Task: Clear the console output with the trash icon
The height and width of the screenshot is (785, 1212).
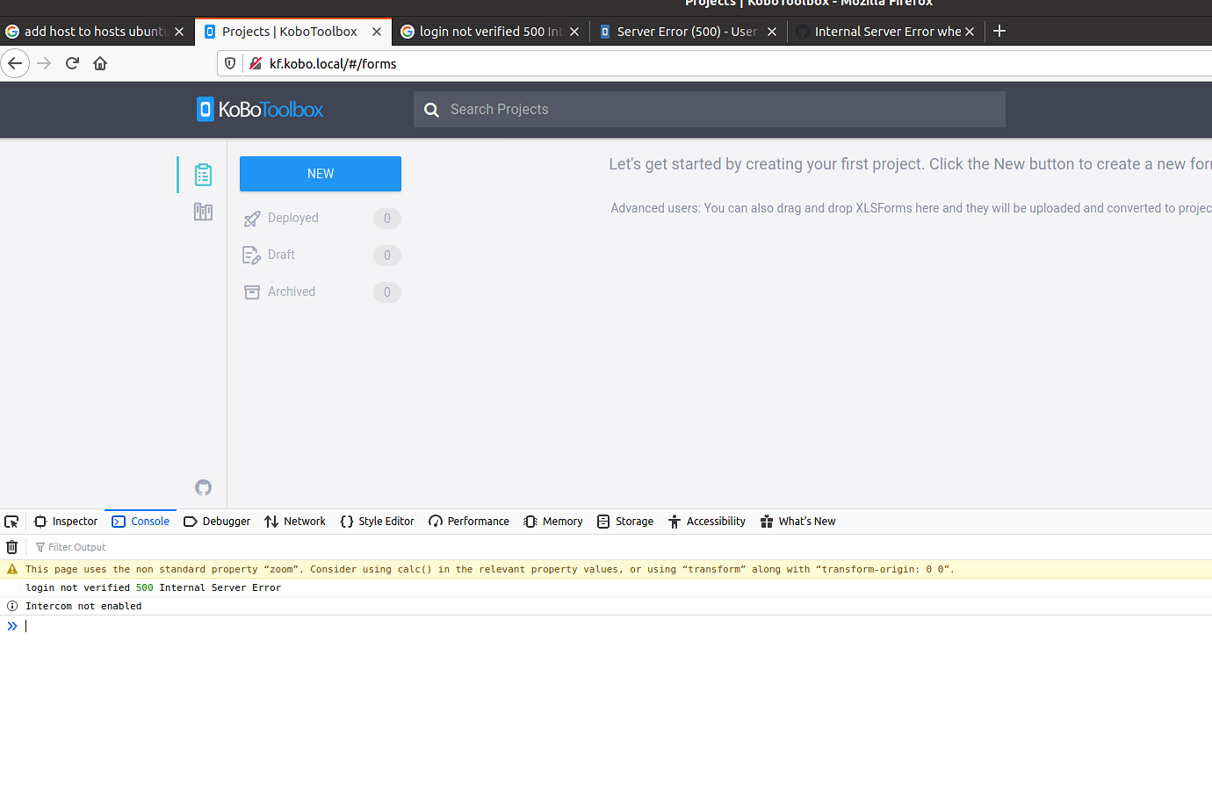Action: [11, 546]
